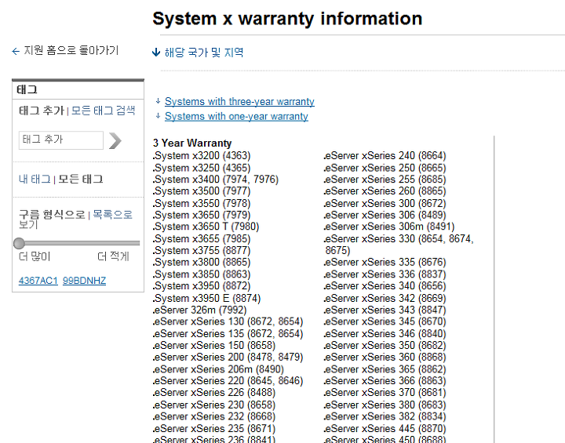565x443 pixels.
Task: Select 구름 형식으로 view option
Action: click(53, 215)
